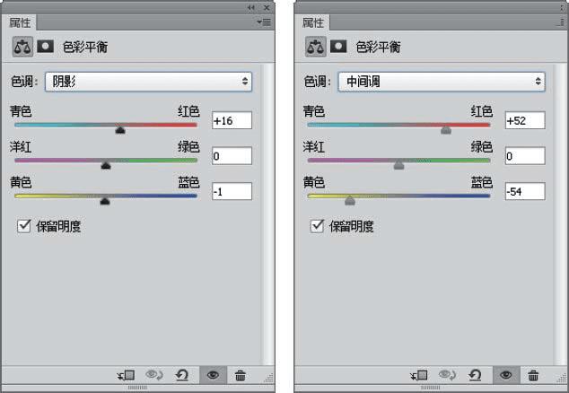Click the clip-to-layer button in the 中间调 panel
The image size is (569, 393).
(418, 375)
